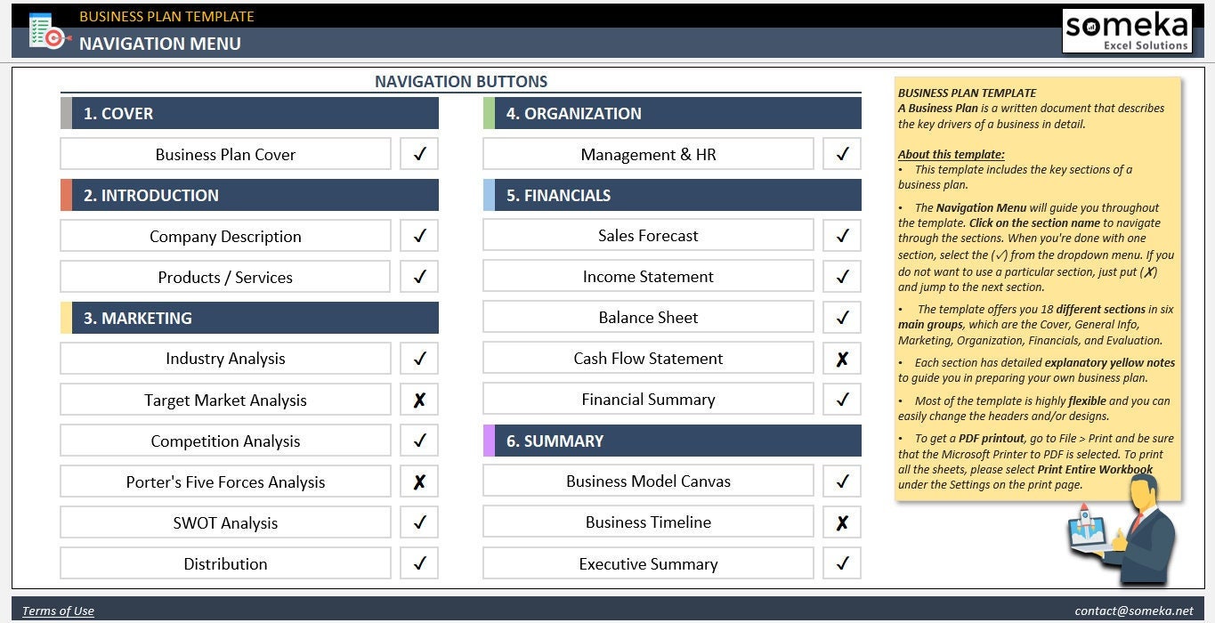Viewport: 1215px width, 623px height.
Task: Open the status dropdown next to Sales Forecast
Action: (x=840, y=235)
